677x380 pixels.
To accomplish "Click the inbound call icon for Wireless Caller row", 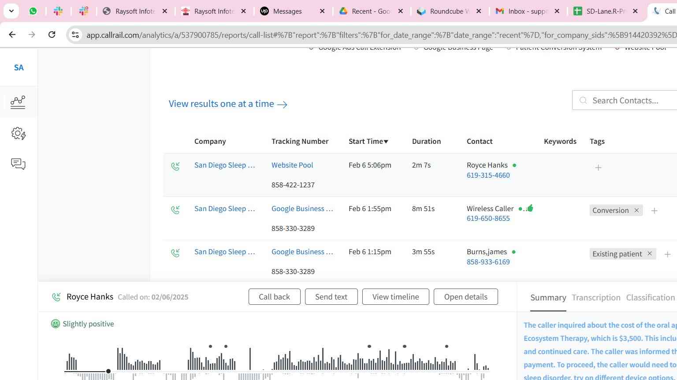I will coord(175,210).
